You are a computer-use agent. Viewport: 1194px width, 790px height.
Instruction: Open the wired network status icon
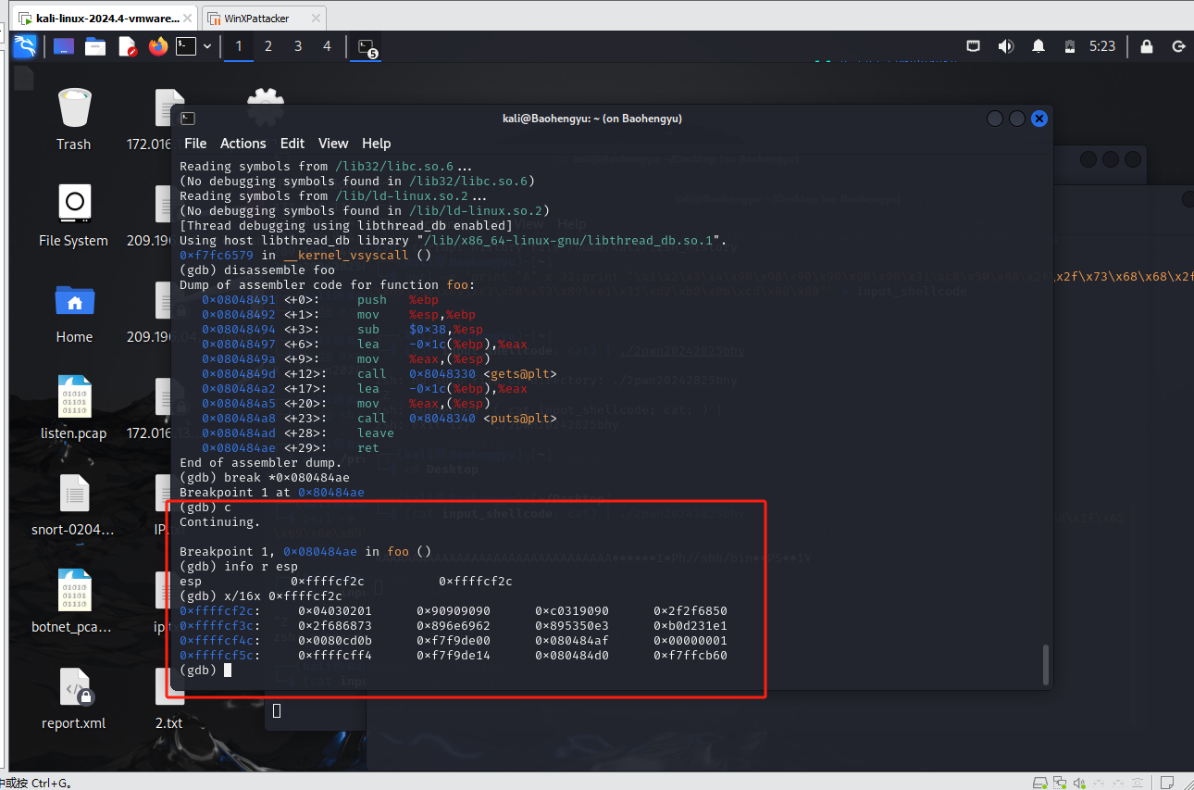[974, 46]
